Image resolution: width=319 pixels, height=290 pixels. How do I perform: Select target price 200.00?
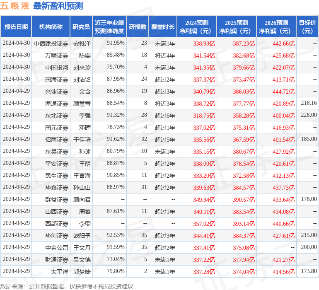click(x=309, y=247)
